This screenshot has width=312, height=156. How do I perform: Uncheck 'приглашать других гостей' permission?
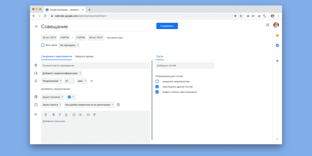(157, 87)
